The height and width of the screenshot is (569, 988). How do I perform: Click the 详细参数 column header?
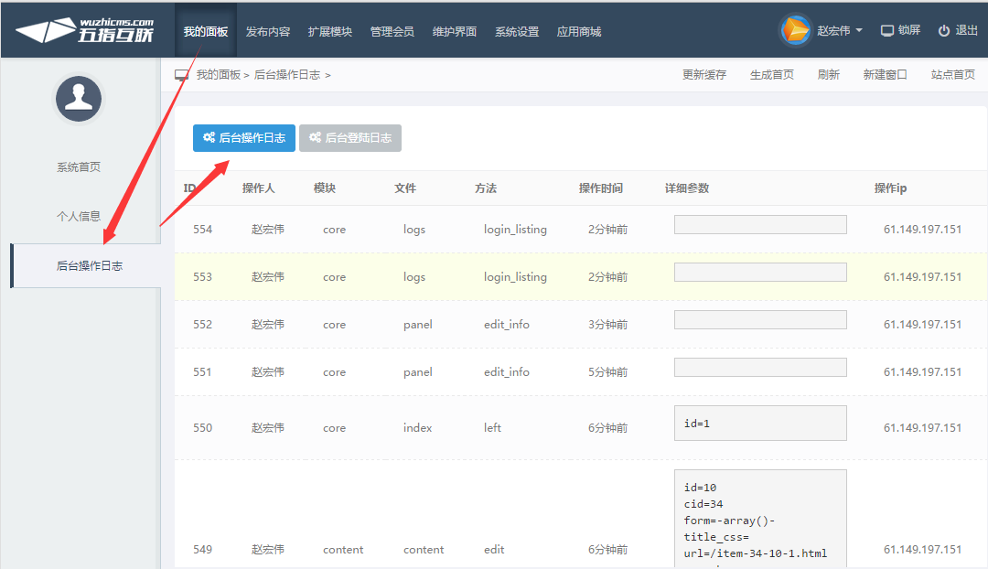(687, 188)
